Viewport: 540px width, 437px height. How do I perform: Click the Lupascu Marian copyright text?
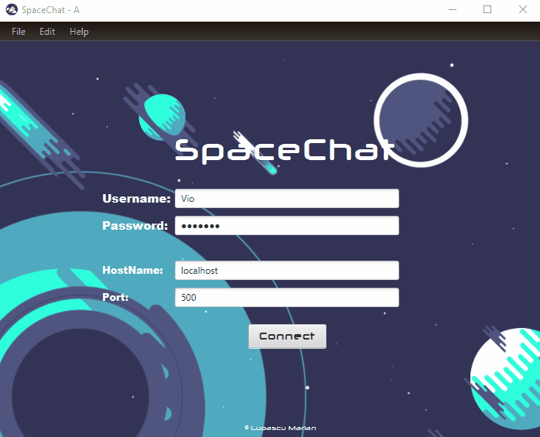tap(280, 428)
